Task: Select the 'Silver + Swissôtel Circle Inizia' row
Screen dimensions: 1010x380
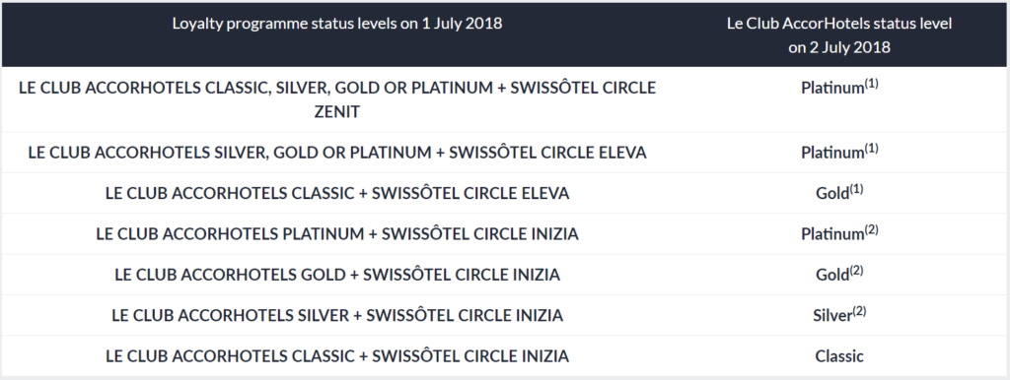Action: [x=337, y=315]
